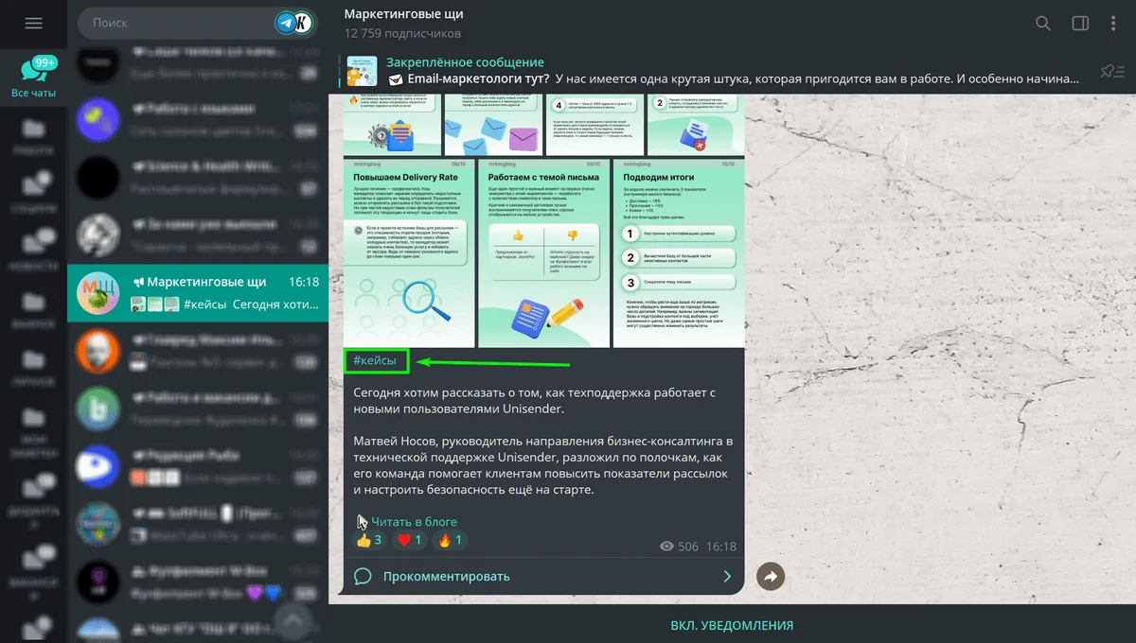Click the Поиск search field
The height and width of the screenshot is (643, 1136).
[199, 23]
